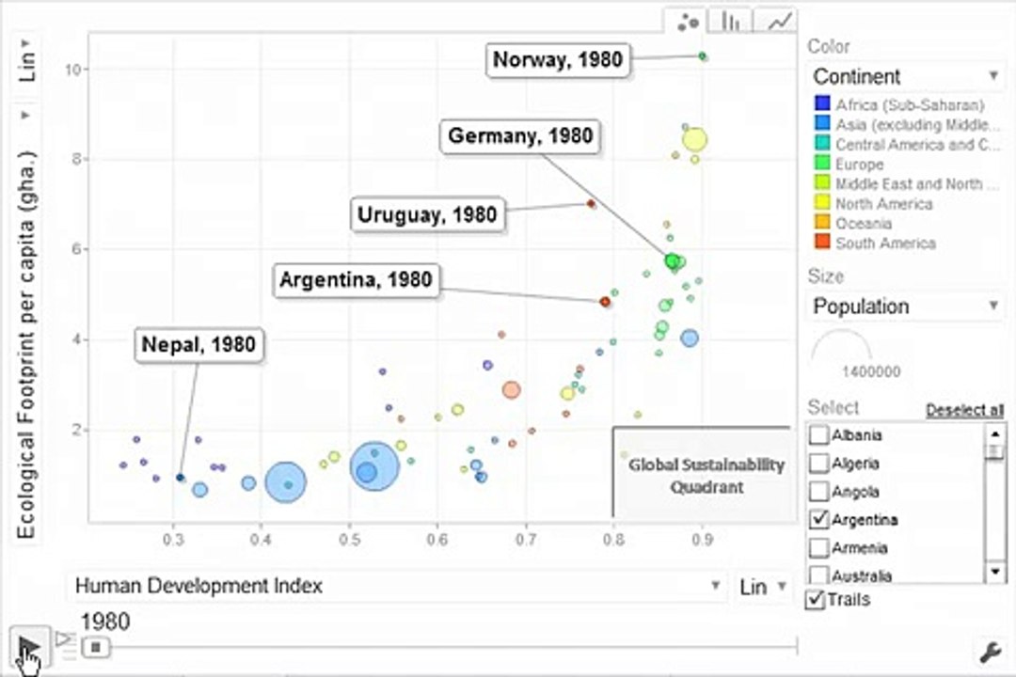Click the Argentina red bubble
The image size is (1016, 677).
[x=605, y=302]
